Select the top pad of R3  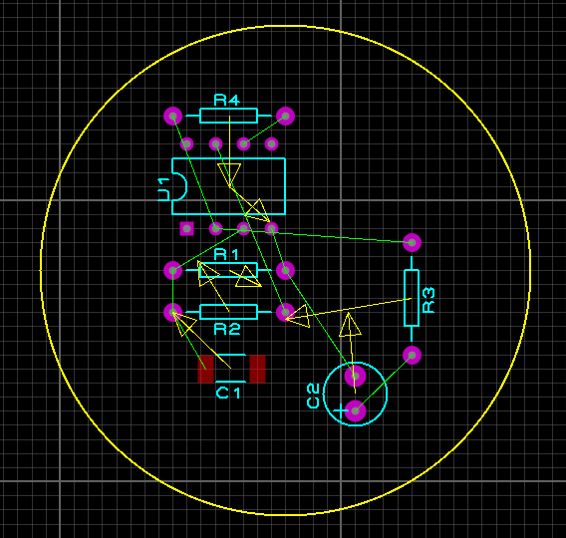[412, 242]
